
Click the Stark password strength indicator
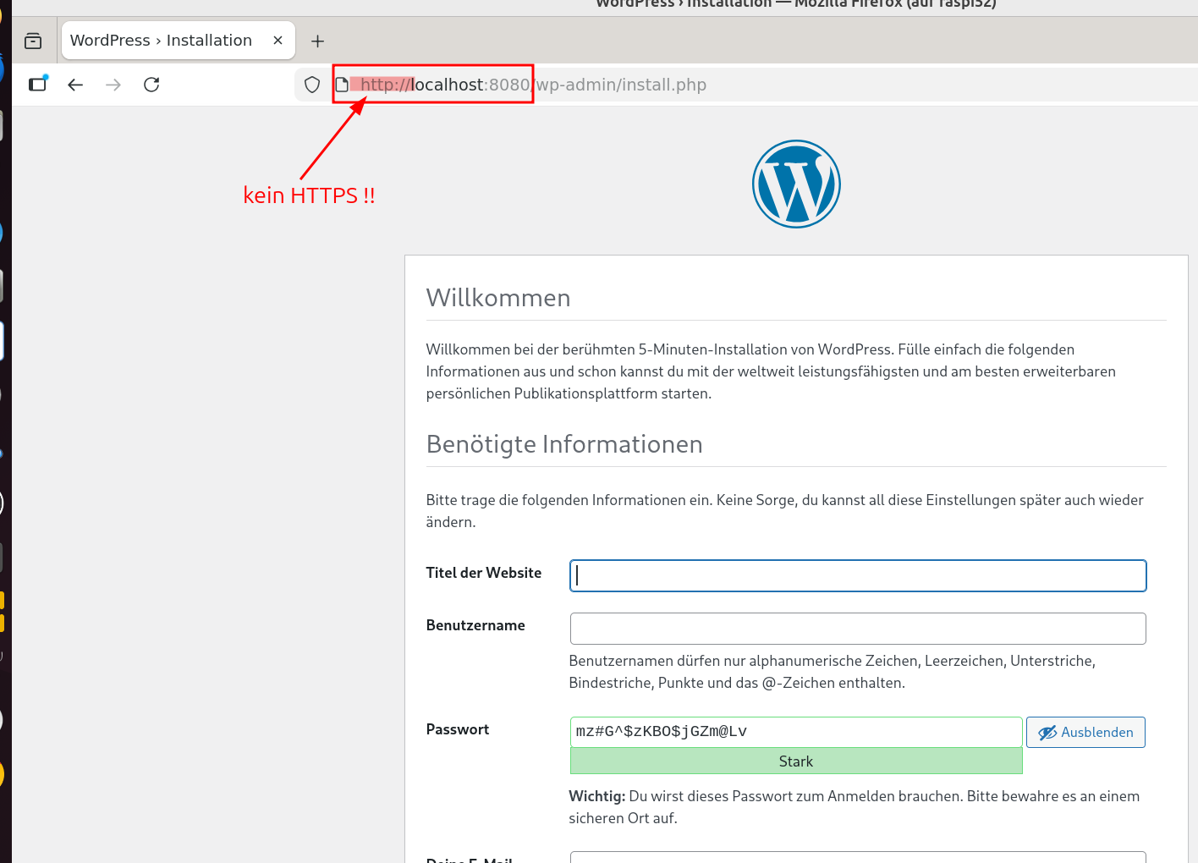[796, 761]
